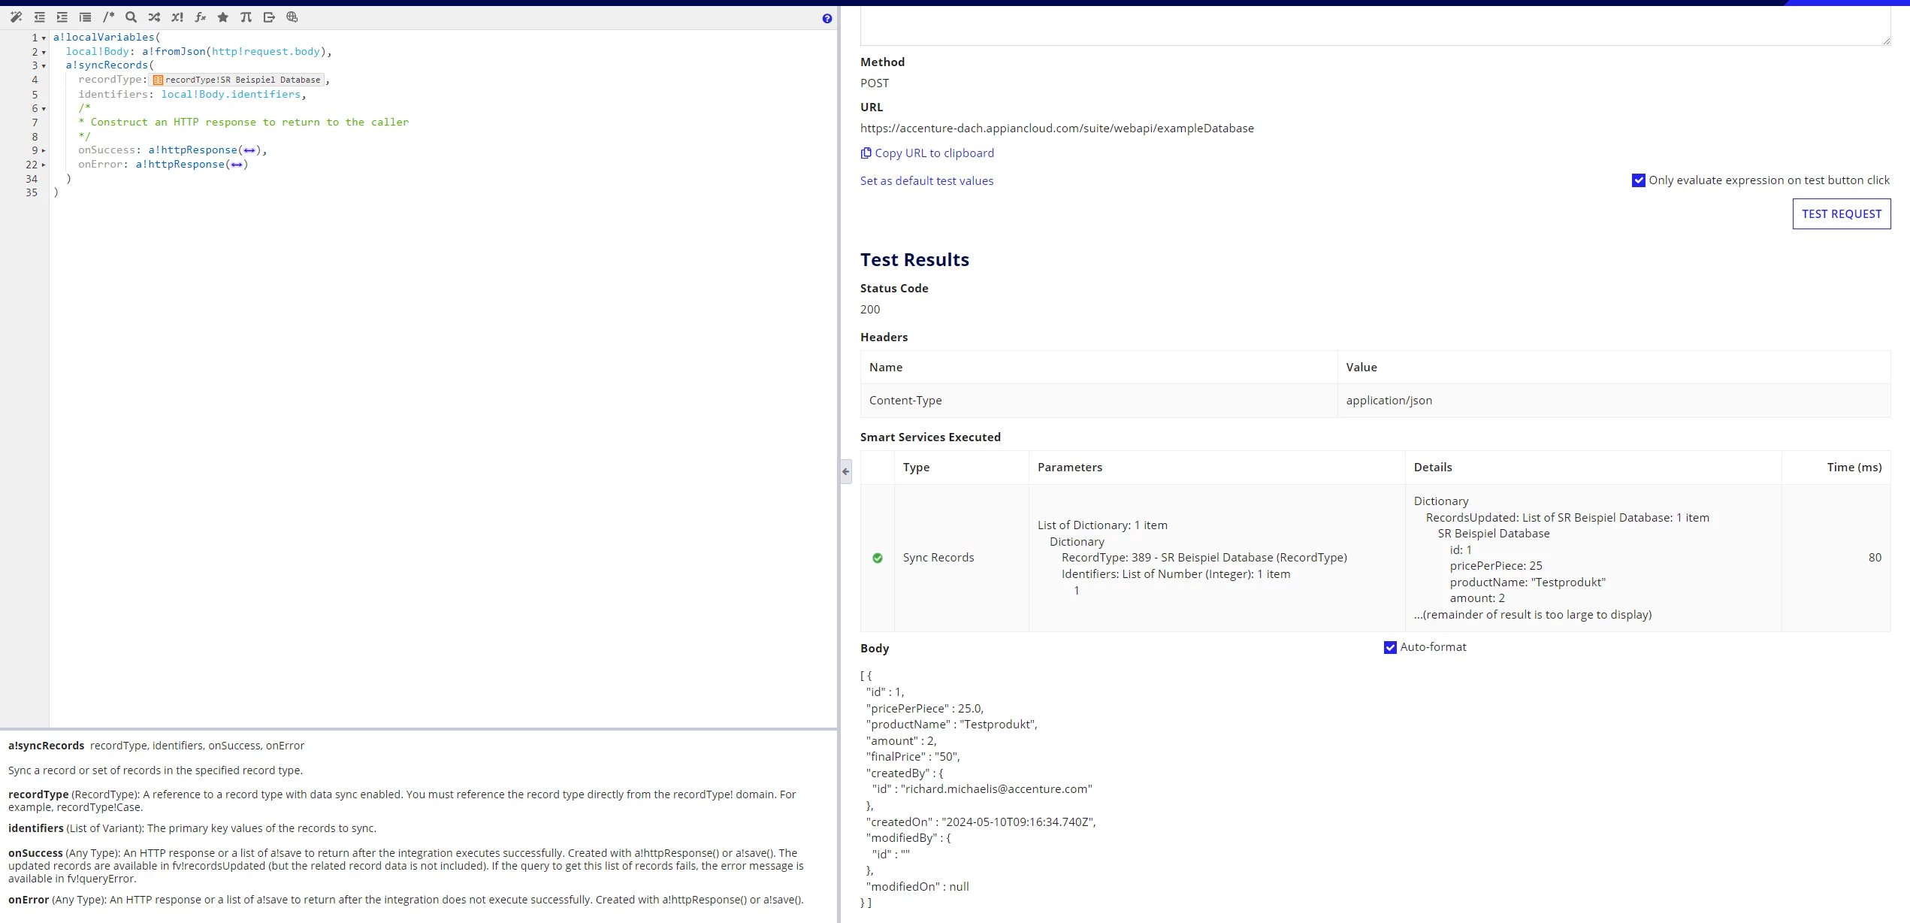Click richard.michaelis@accenture.com in the body
1910x923 pixels.
point(996,789)
